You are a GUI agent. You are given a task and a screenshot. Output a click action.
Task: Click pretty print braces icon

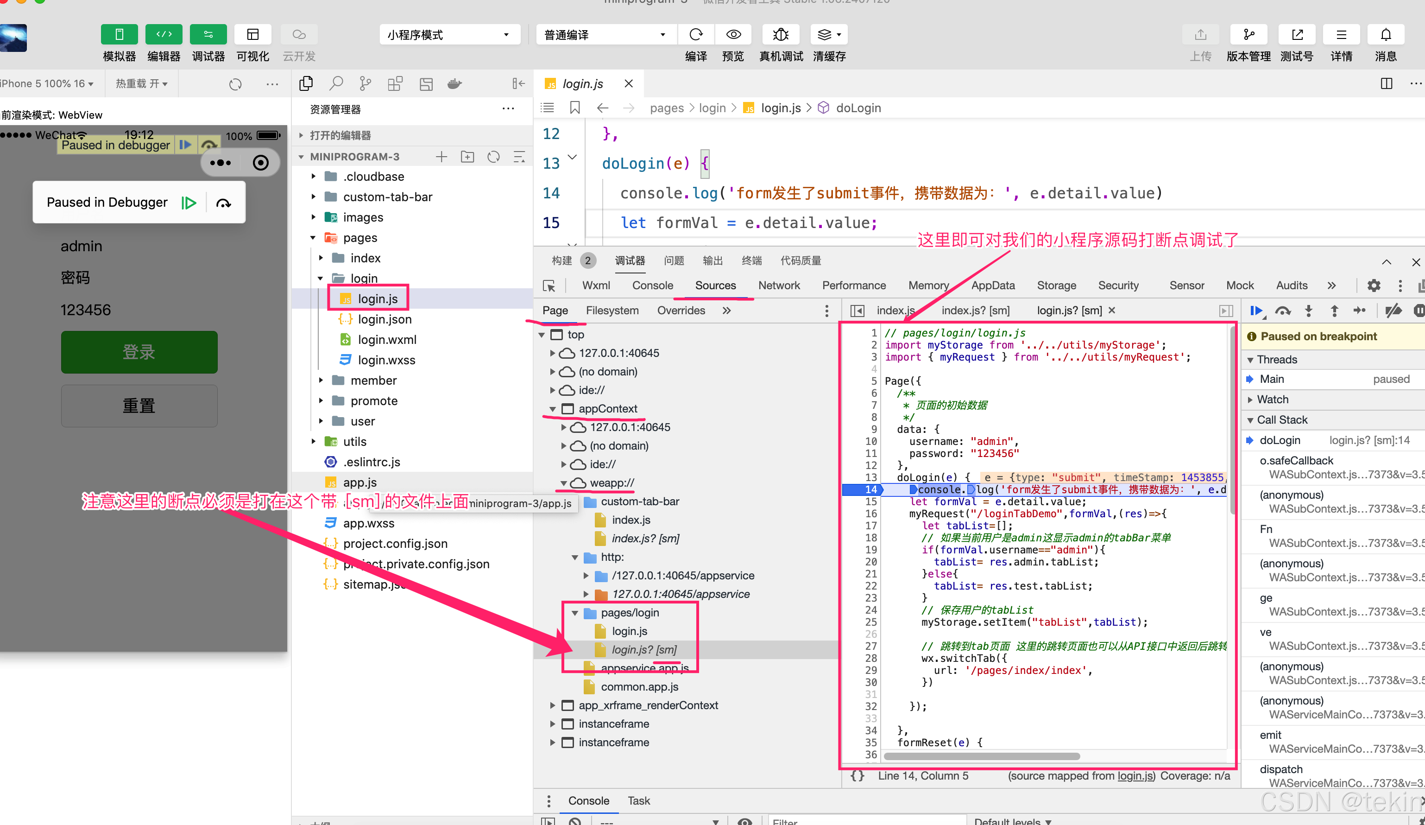858,776
